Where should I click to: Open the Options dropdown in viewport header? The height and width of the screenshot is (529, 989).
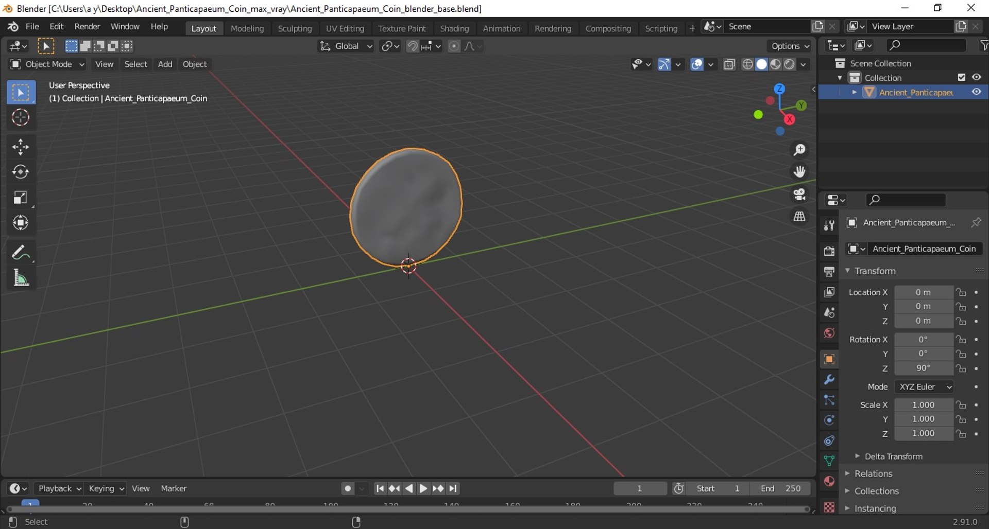(x=790, y=46)
